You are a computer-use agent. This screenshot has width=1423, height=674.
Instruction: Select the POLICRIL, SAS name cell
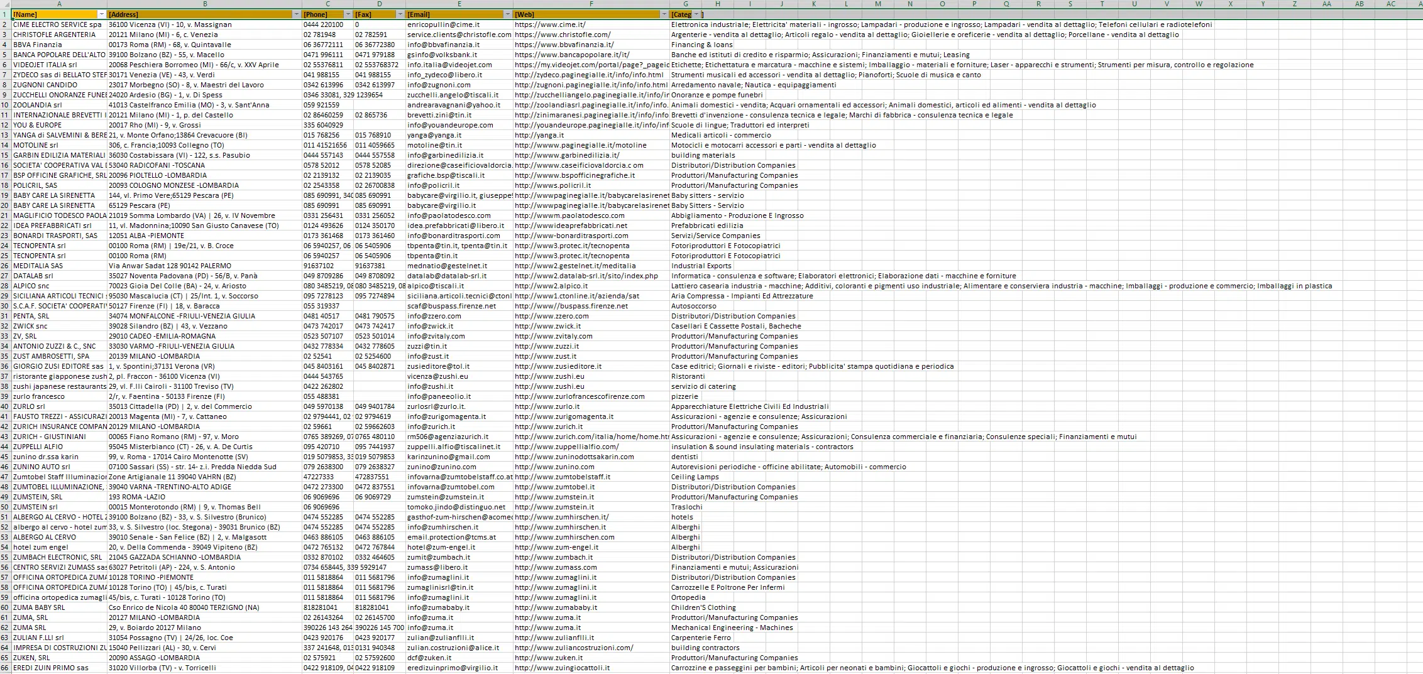pos(59,185)
